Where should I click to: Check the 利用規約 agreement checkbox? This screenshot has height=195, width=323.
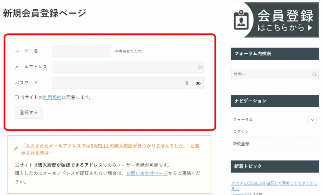pos(17,97)
